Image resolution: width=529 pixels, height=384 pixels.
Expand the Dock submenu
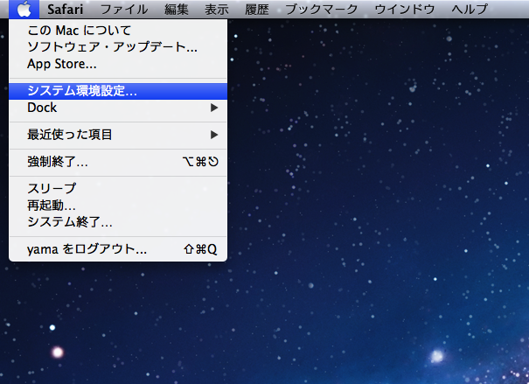118,108
